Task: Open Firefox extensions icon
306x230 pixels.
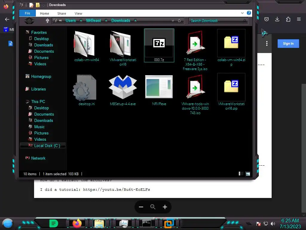Action: 288,19
